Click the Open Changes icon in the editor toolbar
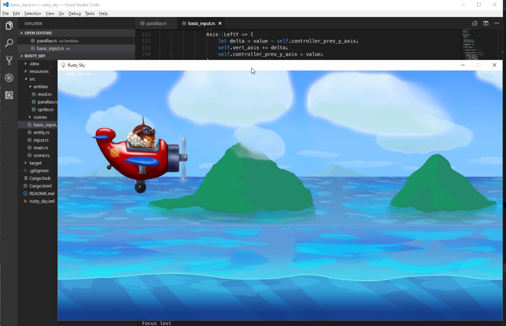Viewport: 506px width, 326px height. pyautogui.click(x=475, y=23)
